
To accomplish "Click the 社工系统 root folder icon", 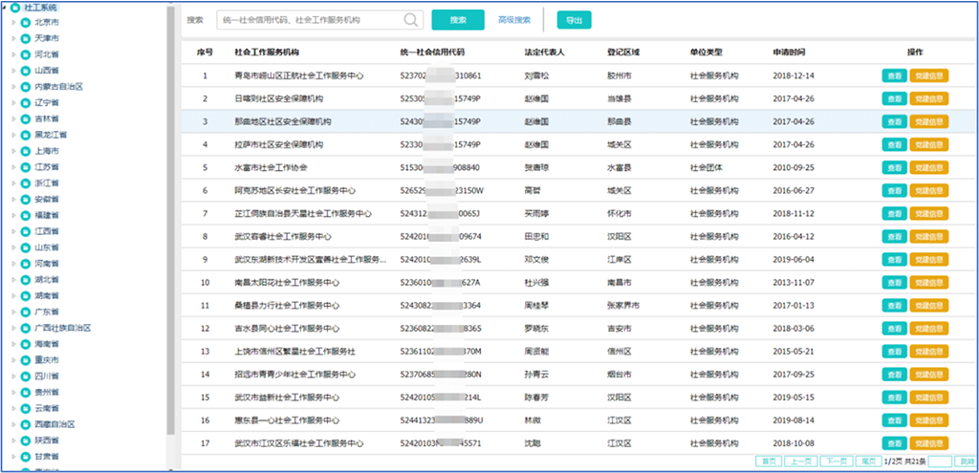I will [x=15, y=7].
